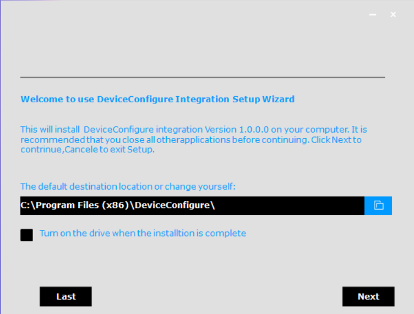Click the destination path input field
This screenshot has width=414, height=314.
pyautogui.click(x=192, y=206)
